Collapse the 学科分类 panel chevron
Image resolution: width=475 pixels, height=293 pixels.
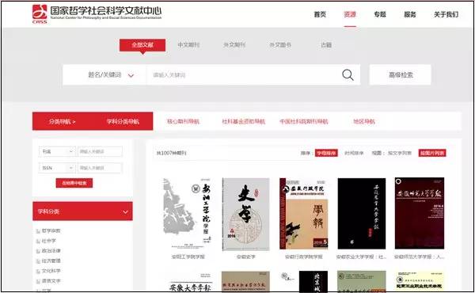point(125,211)
